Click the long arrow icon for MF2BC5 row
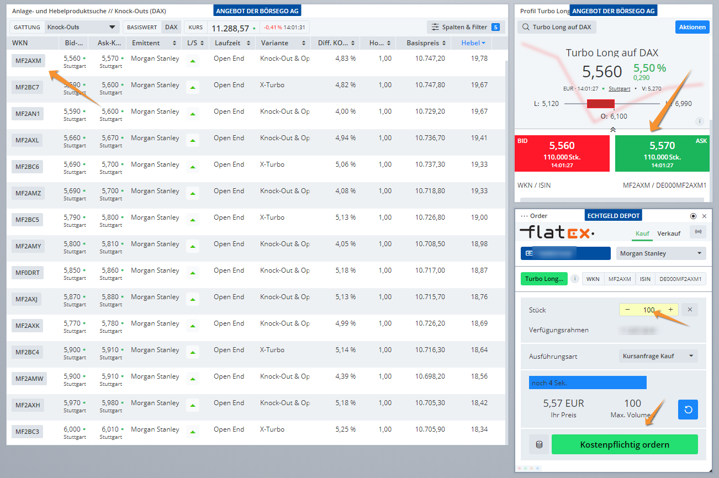Screen dimensions: 719x478 click(193, 220)
